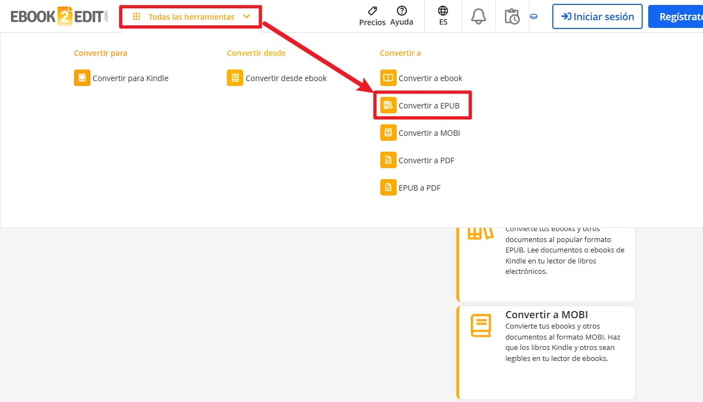Open the notifications bell
Viewport: 703px width, 402px height.
pos(478,16)
